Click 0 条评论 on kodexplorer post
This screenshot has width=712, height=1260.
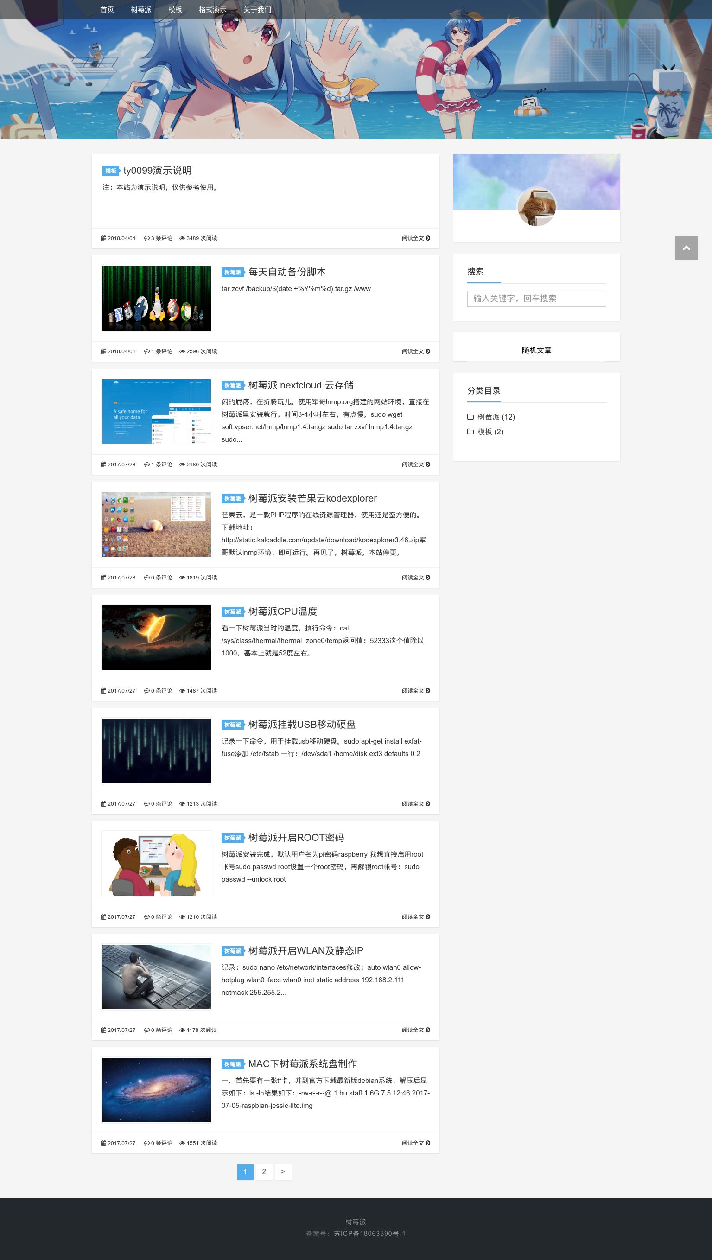[x=158, y=577]
